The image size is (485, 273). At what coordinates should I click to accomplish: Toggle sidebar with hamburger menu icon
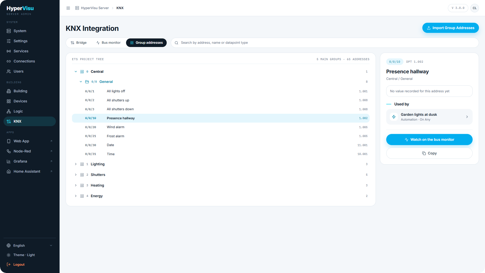tap(68, 8)
